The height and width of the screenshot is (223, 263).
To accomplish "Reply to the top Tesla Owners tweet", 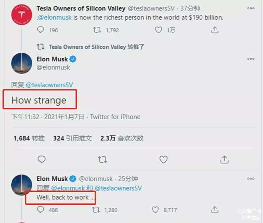I will click(x=41, y=30).
